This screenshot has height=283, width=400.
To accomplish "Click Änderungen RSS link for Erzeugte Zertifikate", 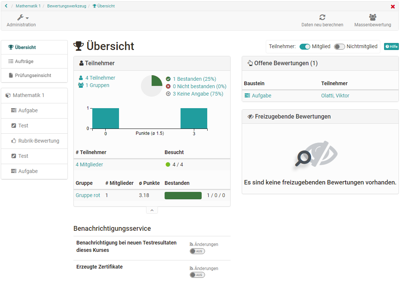I will click(x=204, y=268).
